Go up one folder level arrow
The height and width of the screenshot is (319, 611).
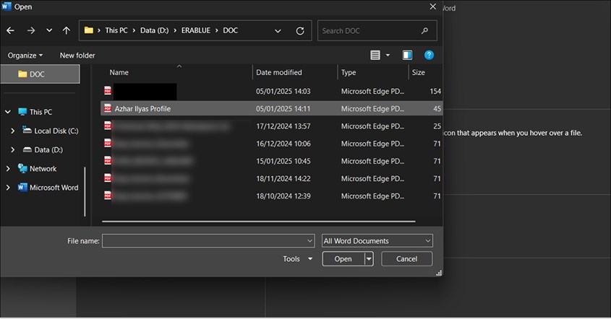(x=67, y=30)
